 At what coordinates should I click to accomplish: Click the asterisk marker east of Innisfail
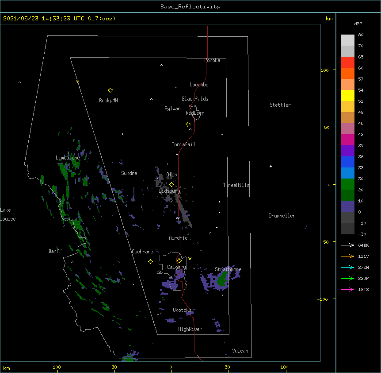click(222, 134)
